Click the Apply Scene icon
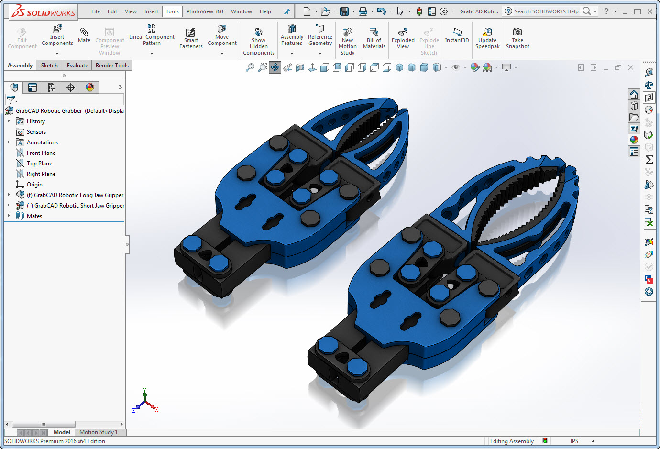The width and height of the screenshot is (660, 449). click(x=487, y=67)
